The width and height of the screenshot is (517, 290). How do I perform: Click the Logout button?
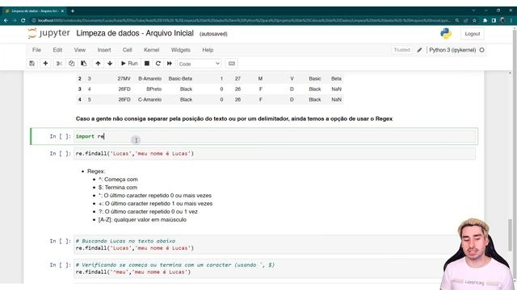(x=472, y=34)
